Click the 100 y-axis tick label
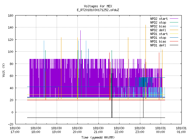 (11, 52)
